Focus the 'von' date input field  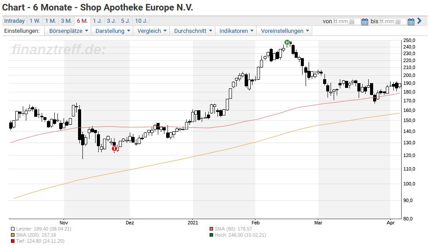point(347,21)
